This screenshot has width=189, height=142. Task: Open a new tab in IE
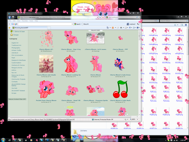(49, 28)
